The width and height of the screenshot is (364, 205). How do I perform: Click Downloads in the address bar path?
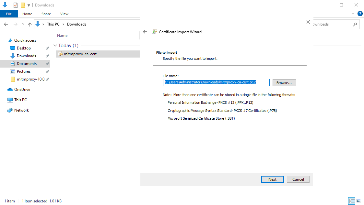[x=76, y=24]
